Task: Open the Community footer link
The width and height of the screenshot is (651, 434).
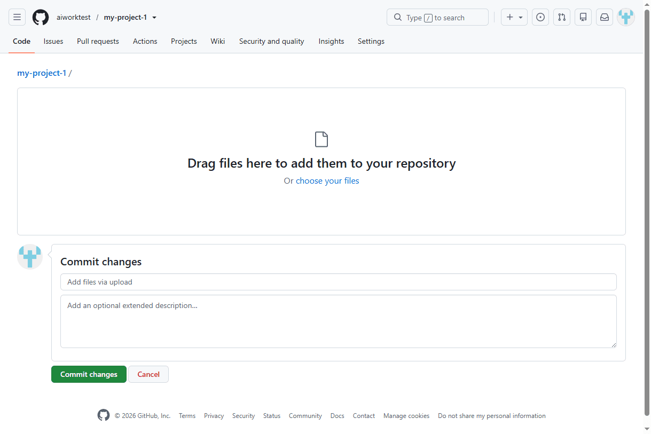Action: (x=305, y=416)
